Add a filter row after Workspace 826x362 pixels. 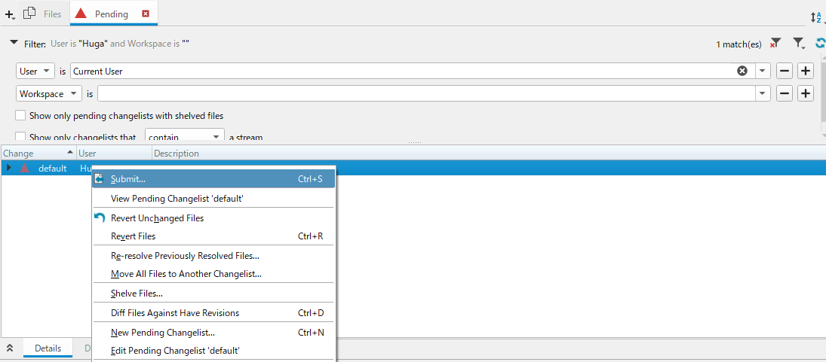click(806, 94)
